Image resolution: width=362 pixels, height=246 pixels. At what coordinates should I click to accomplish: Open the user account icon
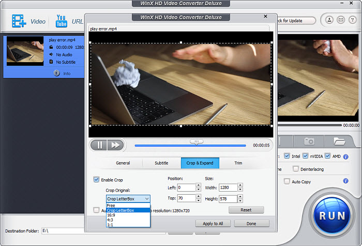pos(329,20)
